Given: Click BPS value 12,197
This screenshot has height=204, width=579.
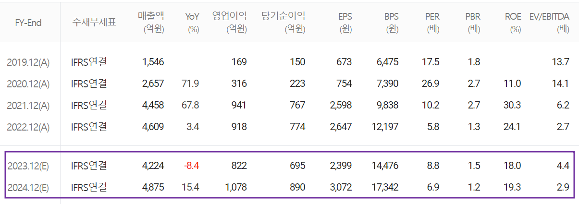Looking at the screenshot, I should [385, 127].
